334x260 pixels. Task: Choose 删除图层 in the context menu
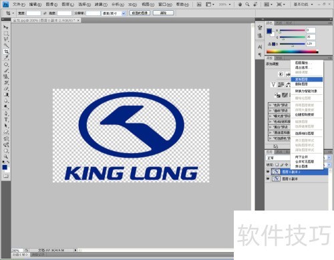(x=307, y=84)
